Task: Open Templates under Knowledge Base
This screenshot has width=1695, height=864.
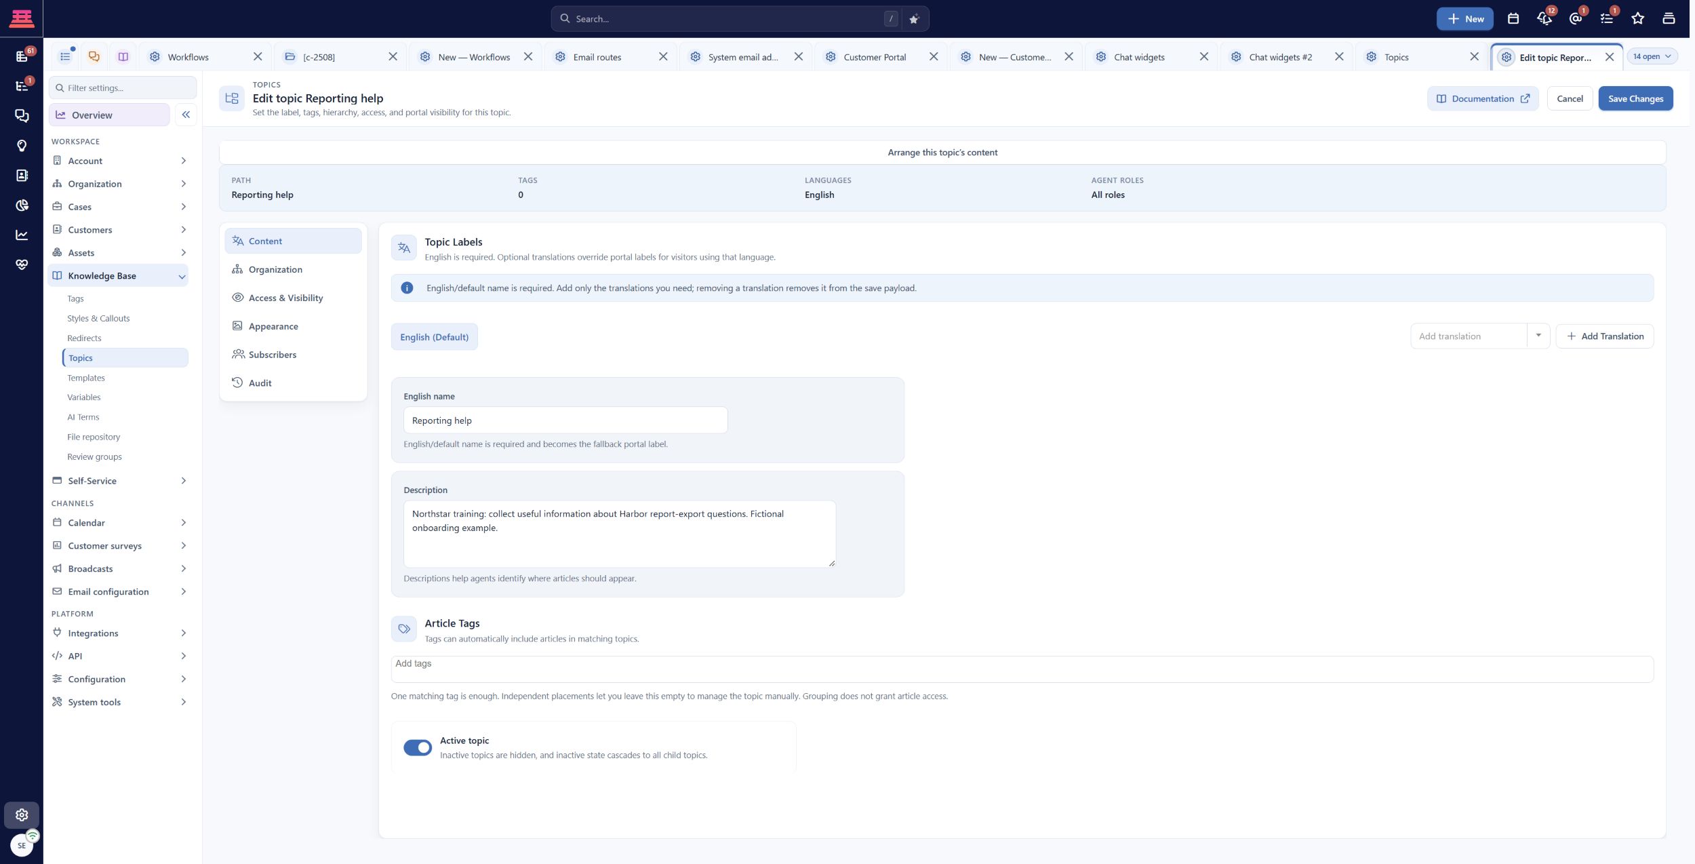Action: pos(86,378)
